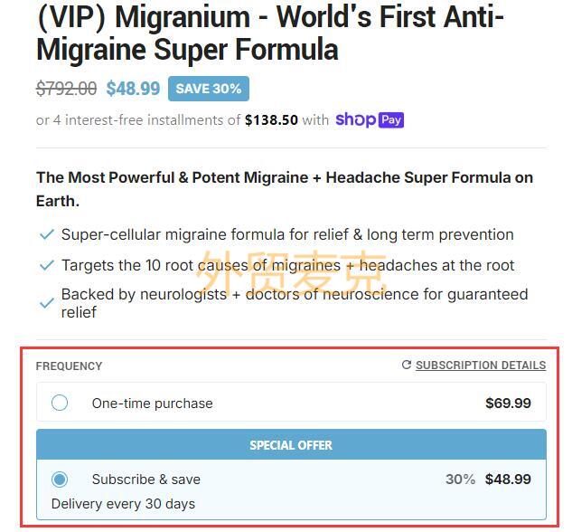Click the One-time purchase label

[x=153, y=404]
